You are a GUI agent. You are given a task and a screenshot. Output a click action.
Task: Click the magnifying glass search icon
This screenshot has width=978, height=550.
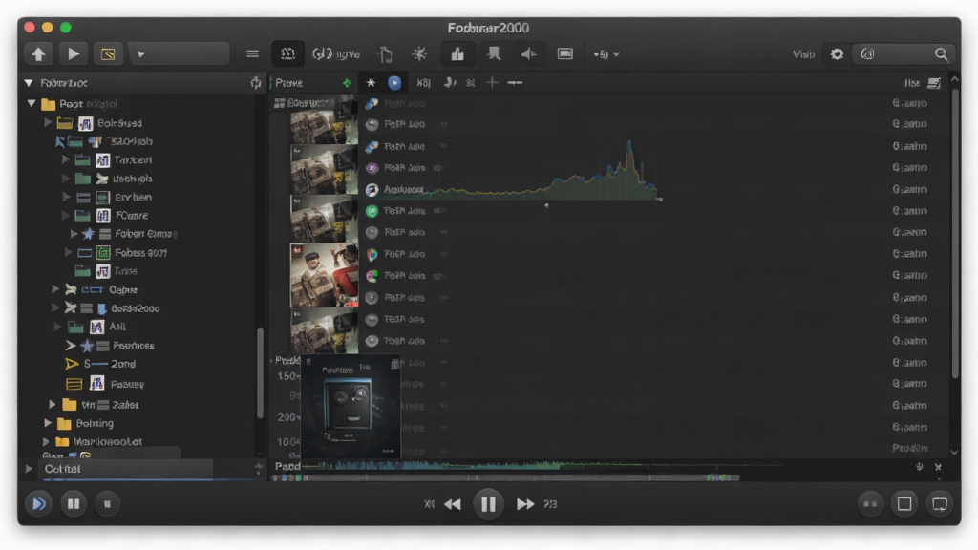click(x=941, y=54)
